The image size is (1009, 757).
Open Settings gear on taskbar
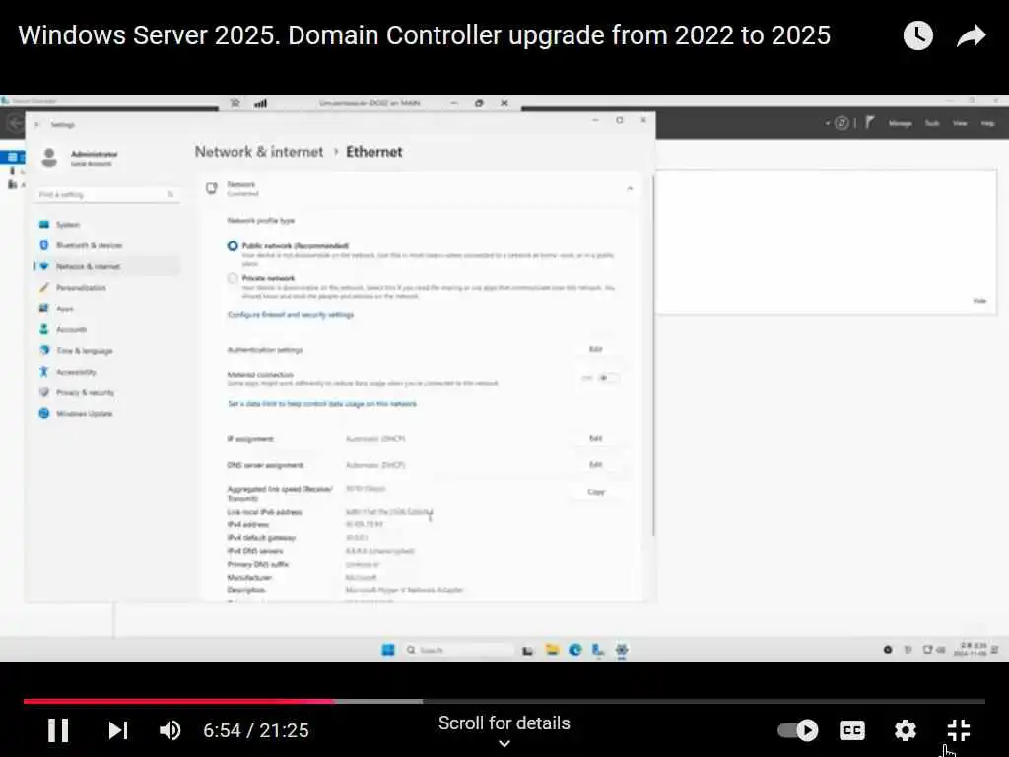coord(621,651)
